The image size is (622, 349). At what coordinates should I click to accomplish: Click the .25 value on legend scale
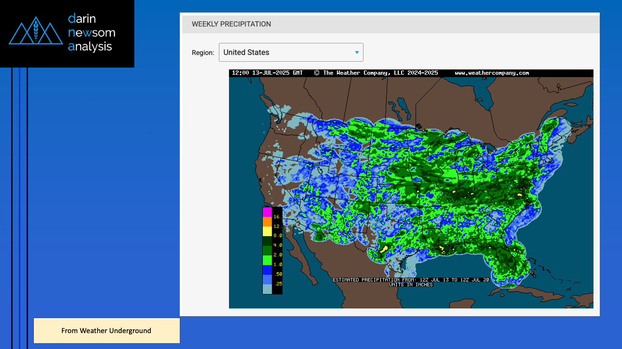click(277, 284)
